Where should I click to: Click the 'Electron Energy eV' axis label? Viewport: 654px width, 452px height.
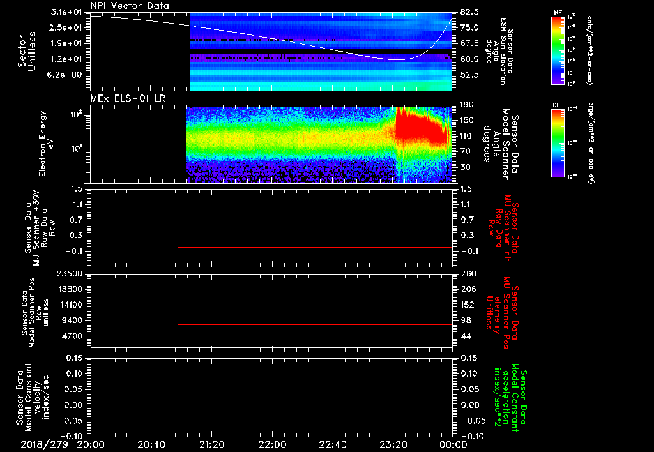coord(47,144)
